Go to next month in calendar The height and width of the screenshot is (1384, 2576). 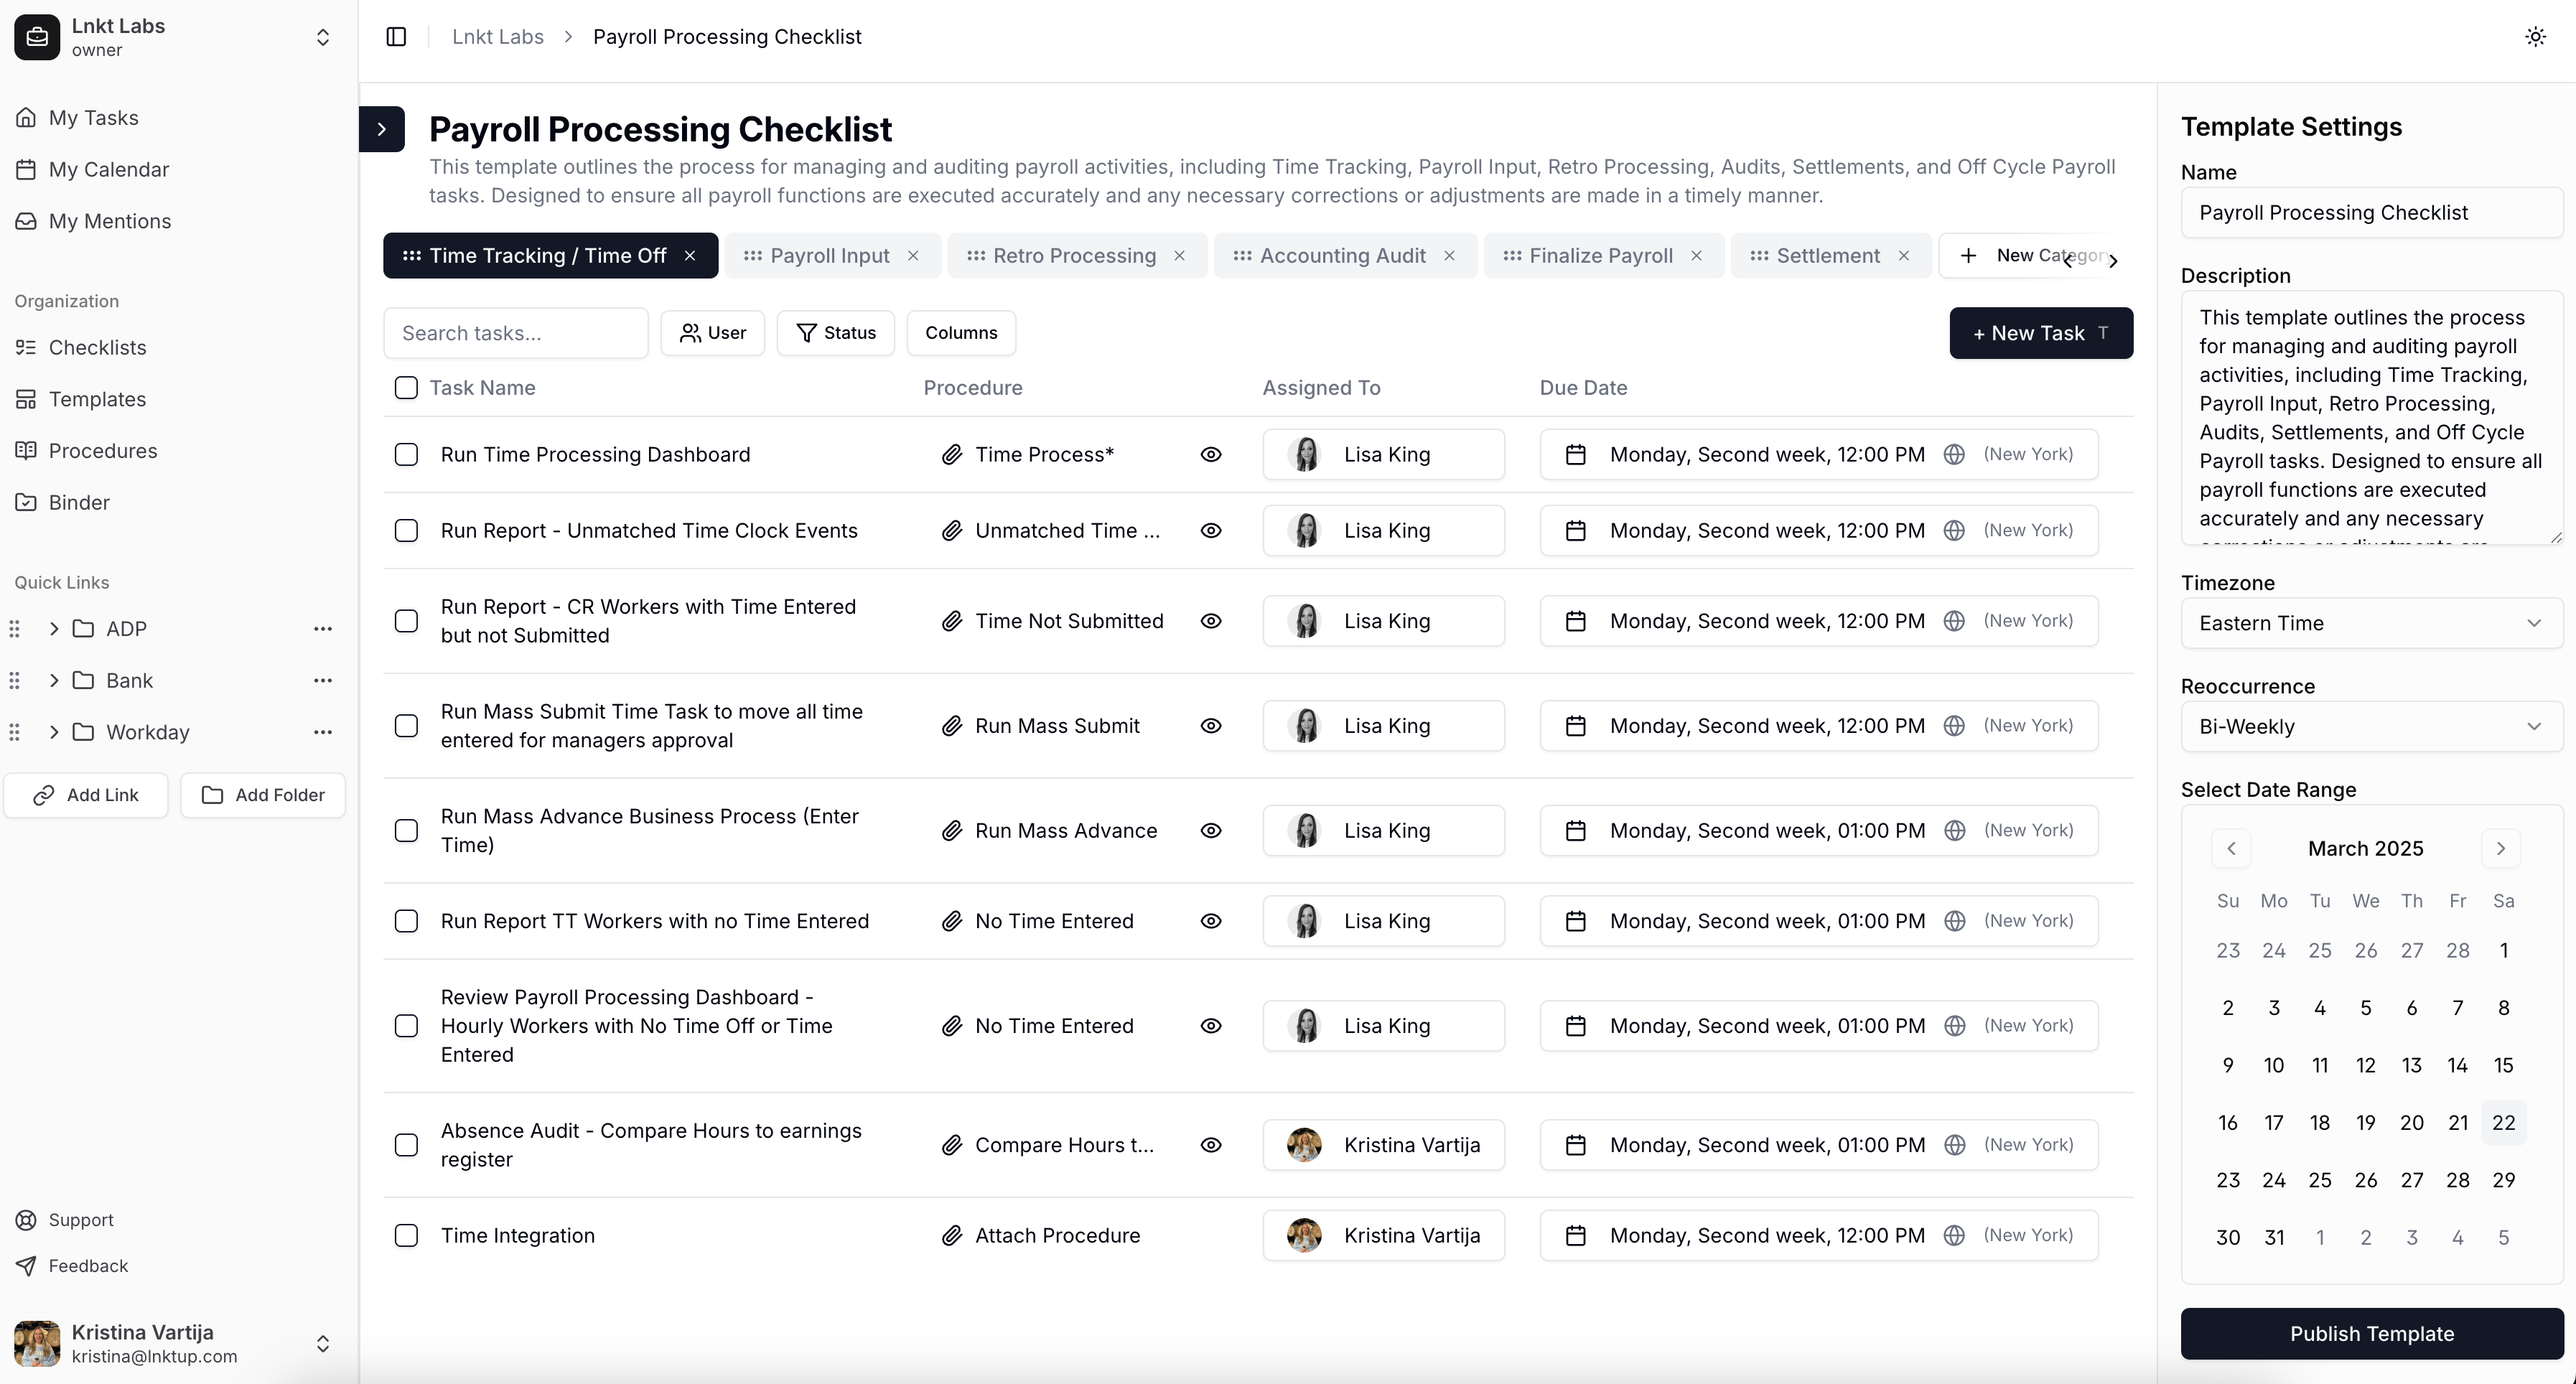(x=2500, y=848)
